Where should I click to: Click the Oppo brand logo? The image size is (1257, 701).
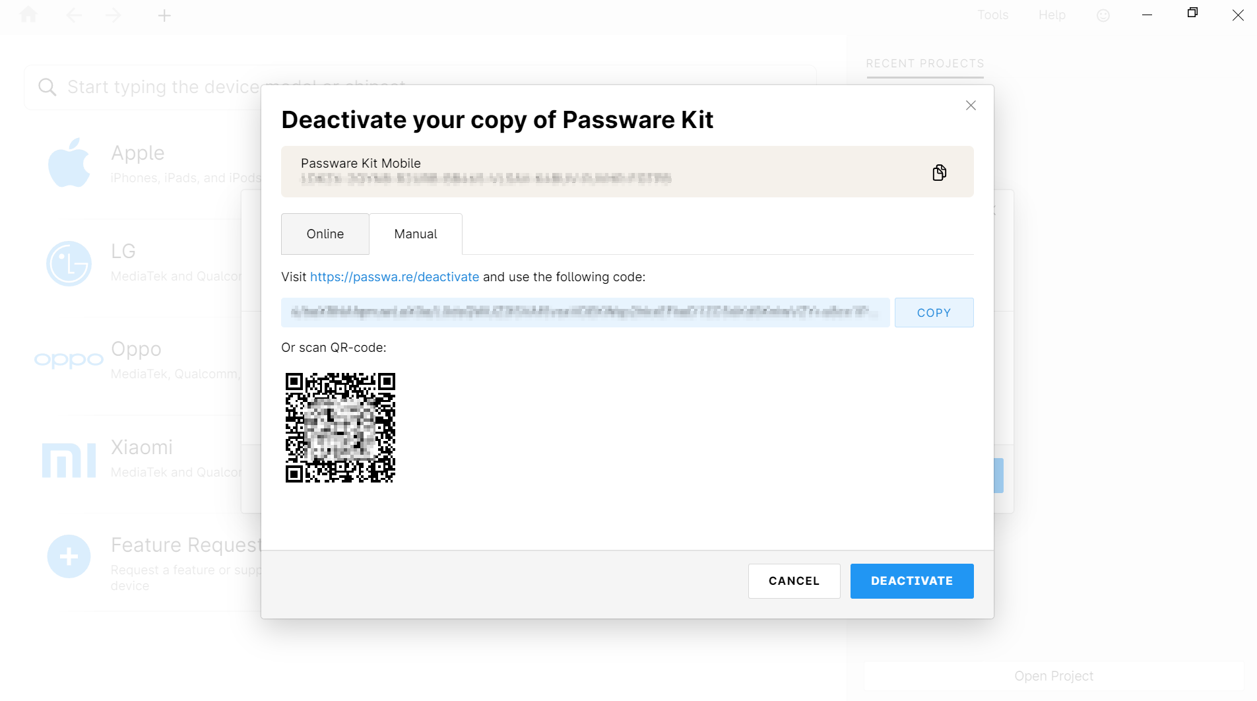69,358
